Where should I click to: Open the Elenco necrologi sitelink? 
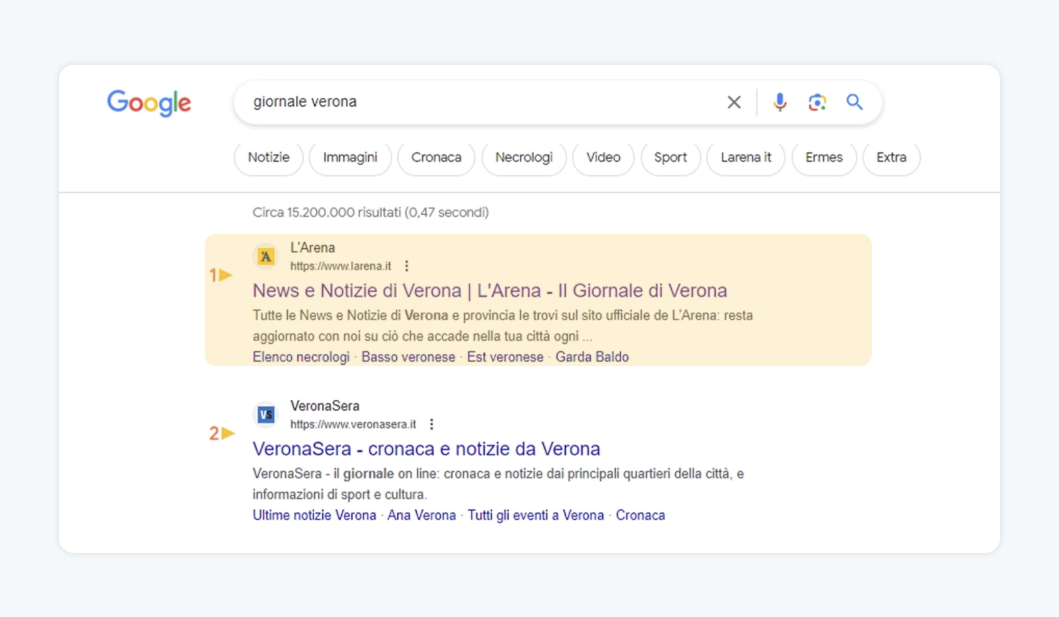[301, 357]
